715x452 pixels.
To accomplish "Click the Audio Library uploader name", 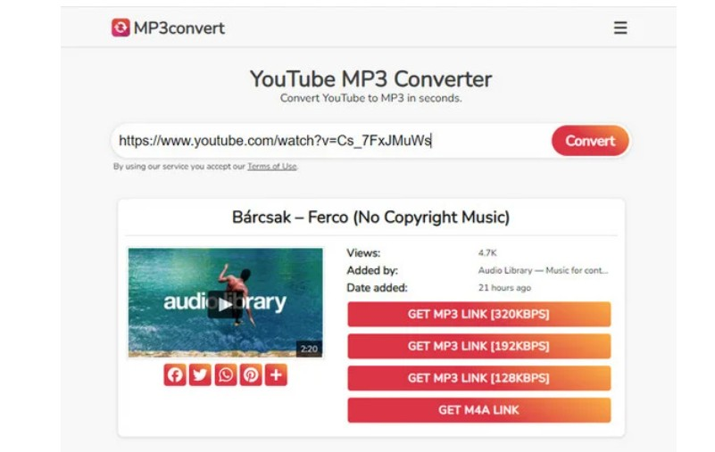I will [x=543, y=270].
